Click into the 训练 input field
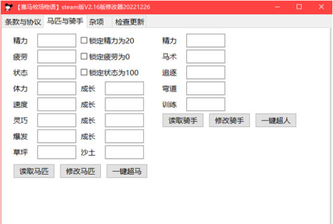 [206, 104]
